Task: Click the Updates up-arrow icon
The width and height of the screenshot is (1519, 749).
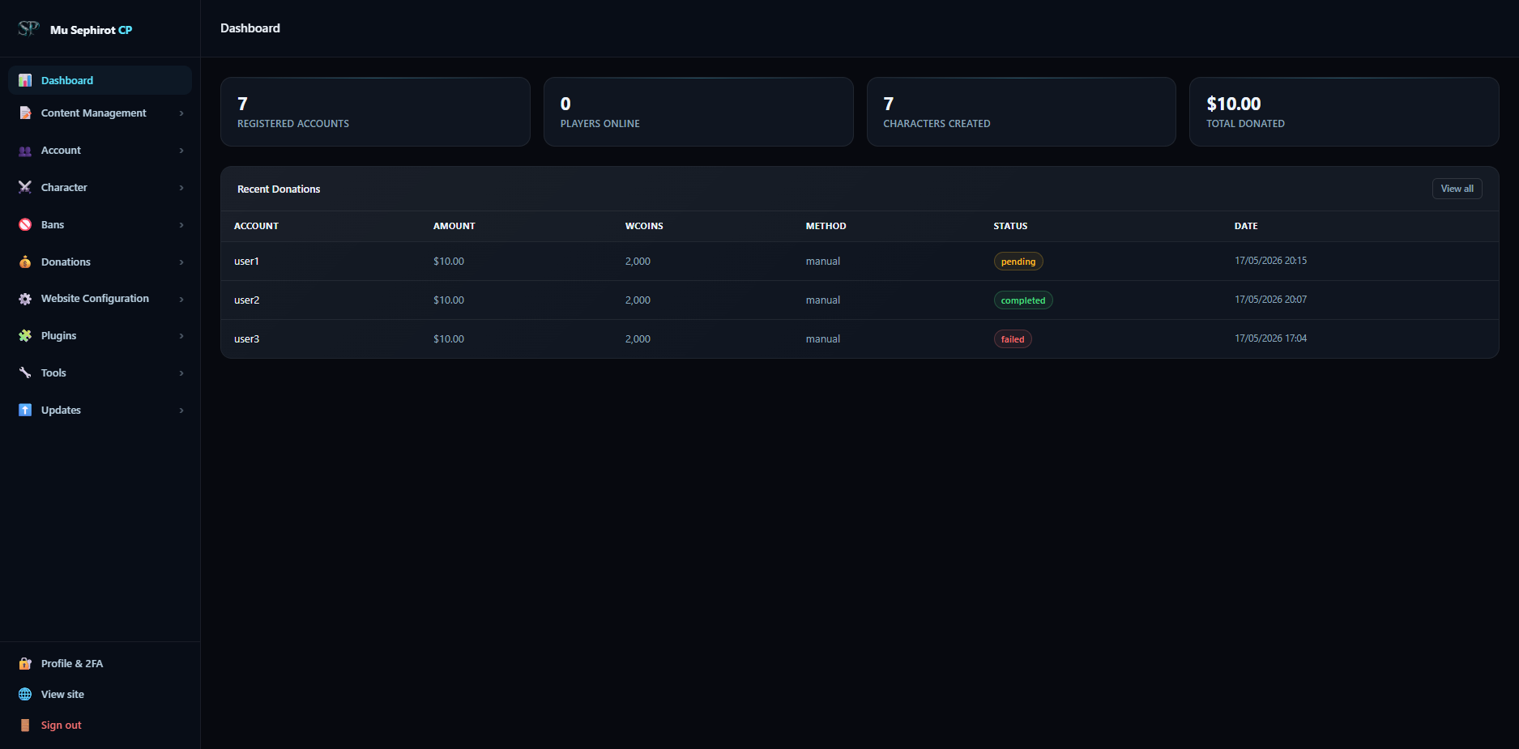Action: tap(25, 410)
